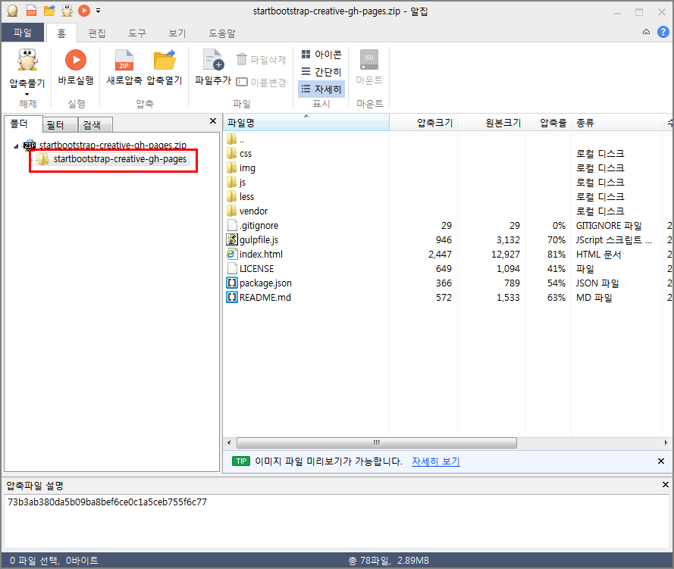This screenshot has height=569, width=674.
Task: Click the archive comment text field
Action: click(337, 521)
